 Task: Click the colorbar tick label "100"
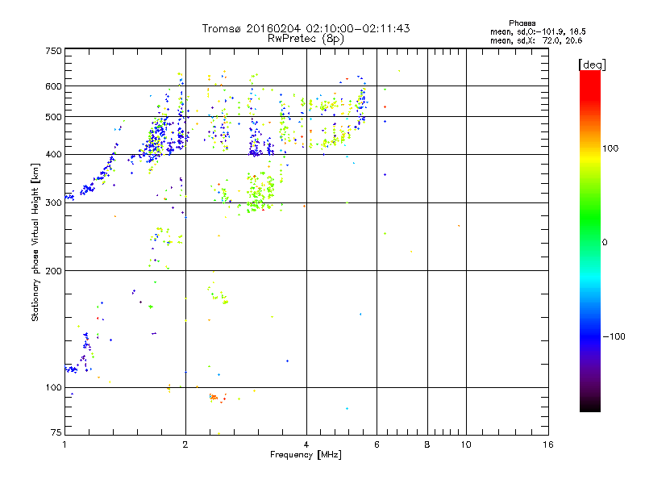click(610, 148)
